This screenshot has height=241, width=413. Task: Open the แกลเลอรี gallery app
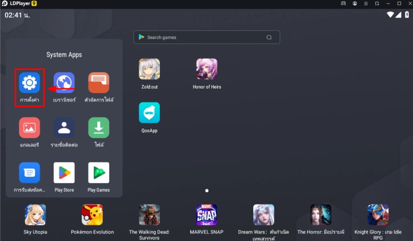[x=29, y=128]
